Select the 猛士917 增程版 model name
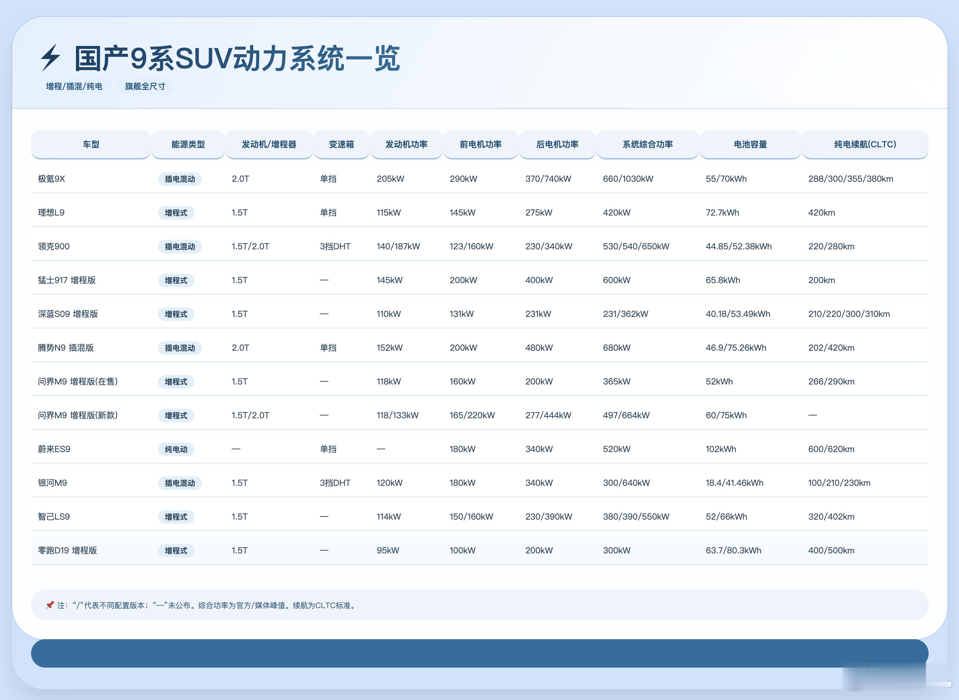The height and width of the screenshot is (700, 959). pyautogui.click(x=67, y=280)
